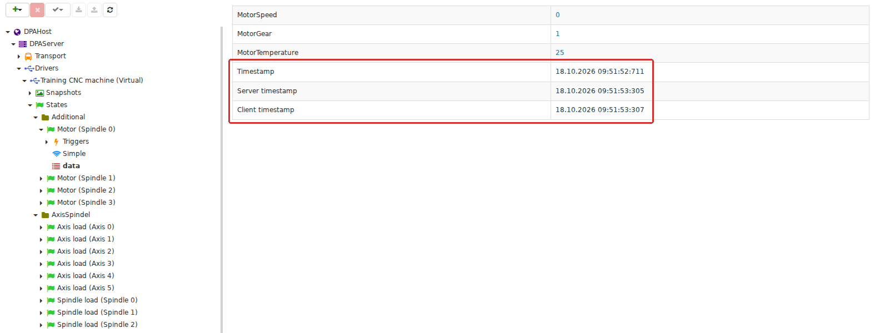Click the Simple wifi signal icon
This screenshot has width=875, height=333.
pyautogui.click(x=56, y=154)
